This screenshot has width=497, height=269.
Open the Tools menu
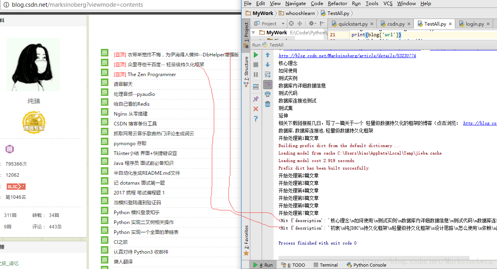point(372,4)
